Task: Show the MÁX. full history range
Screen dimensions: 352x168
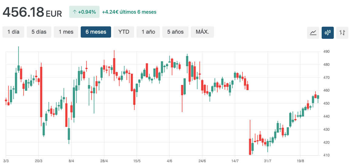Action: tap(202, 32)
